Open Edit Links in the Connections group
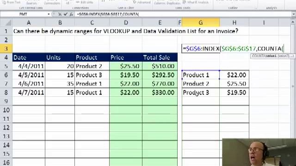 pyautogui.click(x=85, y=2)
